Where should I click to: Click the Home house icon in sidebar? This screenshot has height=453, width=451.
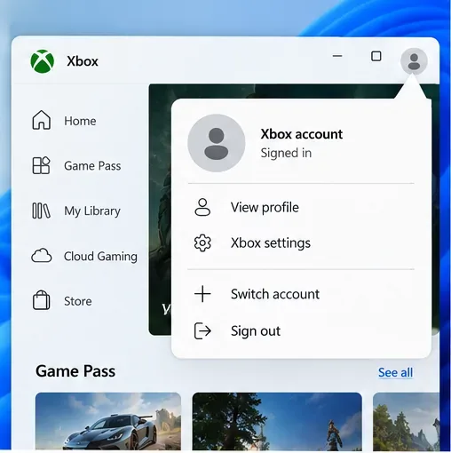[x=41, y=120]
